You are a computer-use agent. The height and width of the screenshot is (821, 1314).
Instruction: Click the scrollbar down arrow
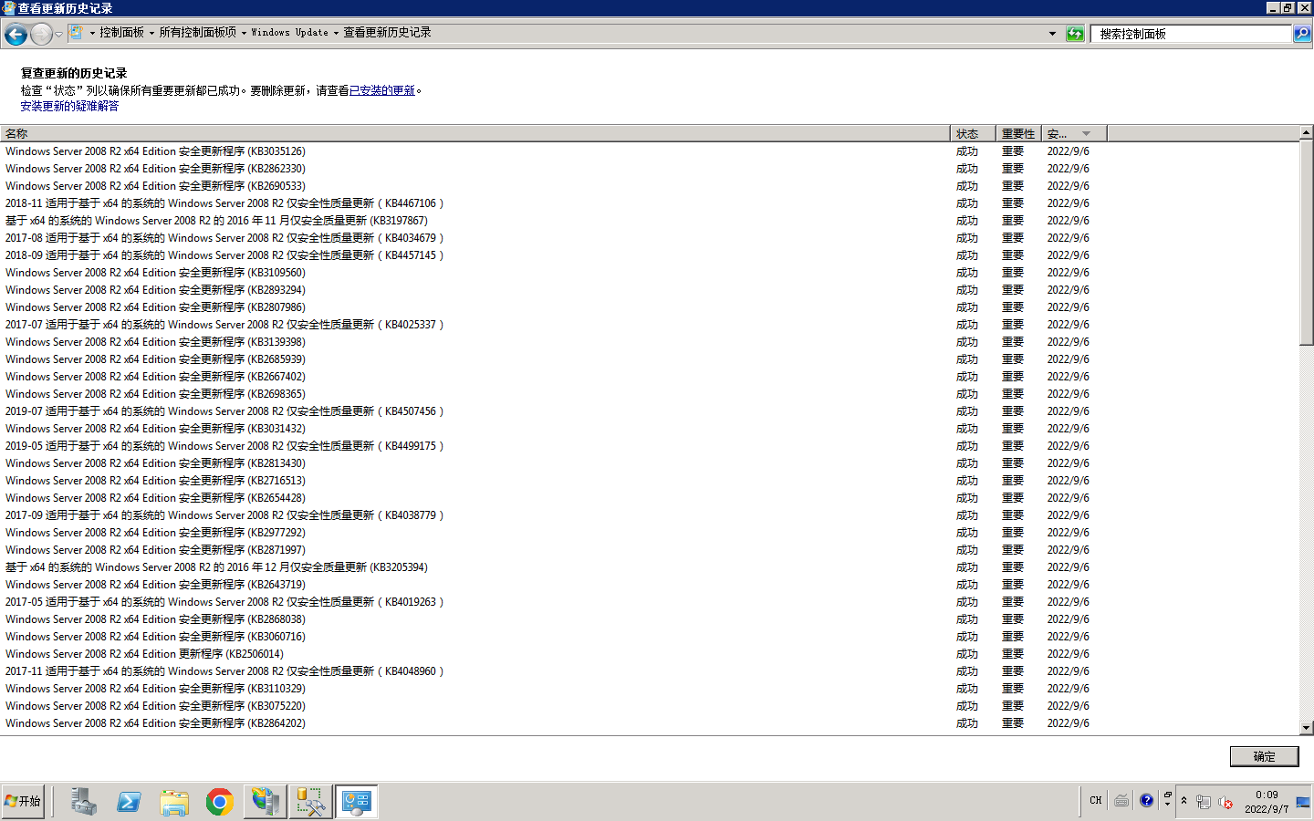[1307, 728]
